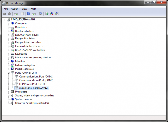Image resolution: width=168 pixels, height=122 pixels.
Task: Expand Universal Serial Bus controllers arrow
Action: coord(9,103)
